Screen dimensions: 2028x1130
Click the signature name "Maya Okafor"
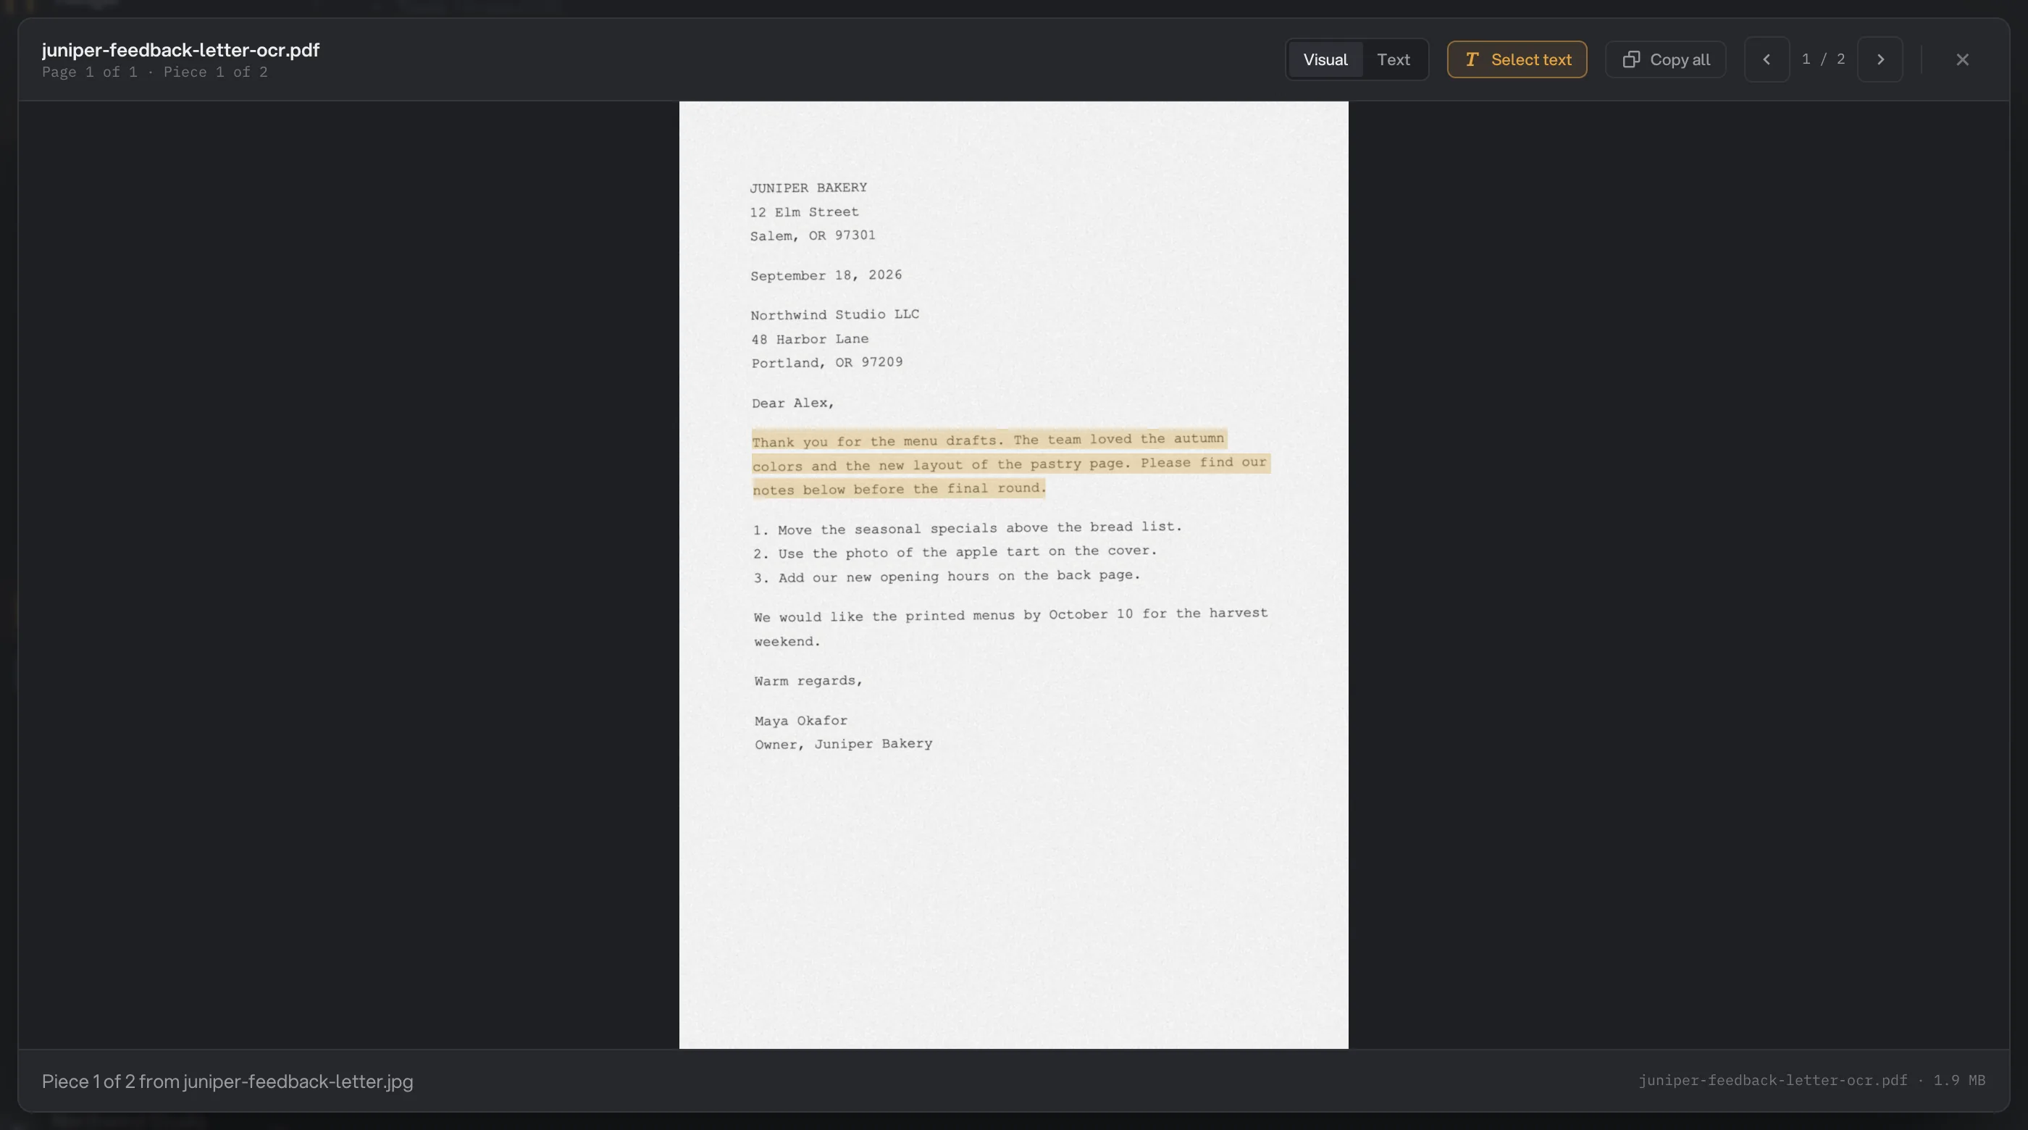(x=800, y=721)
